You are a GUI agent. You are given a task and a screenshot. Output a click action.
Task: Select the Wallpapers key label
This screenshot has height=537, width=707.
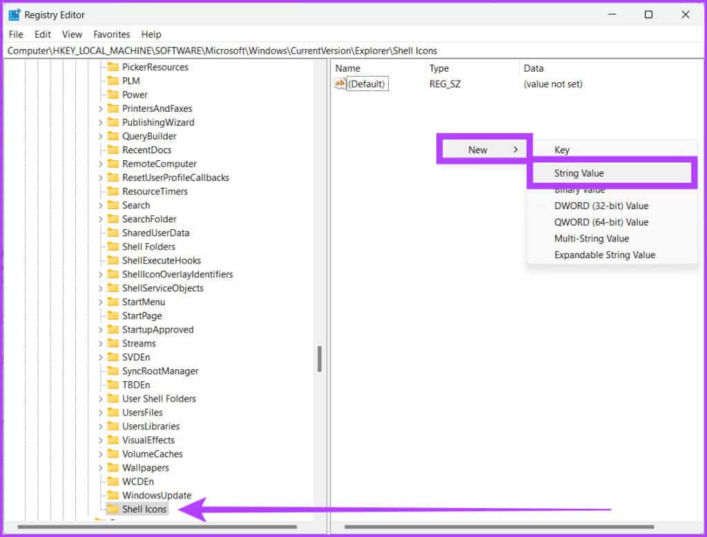pyautogui.click(x=146, y=468)
